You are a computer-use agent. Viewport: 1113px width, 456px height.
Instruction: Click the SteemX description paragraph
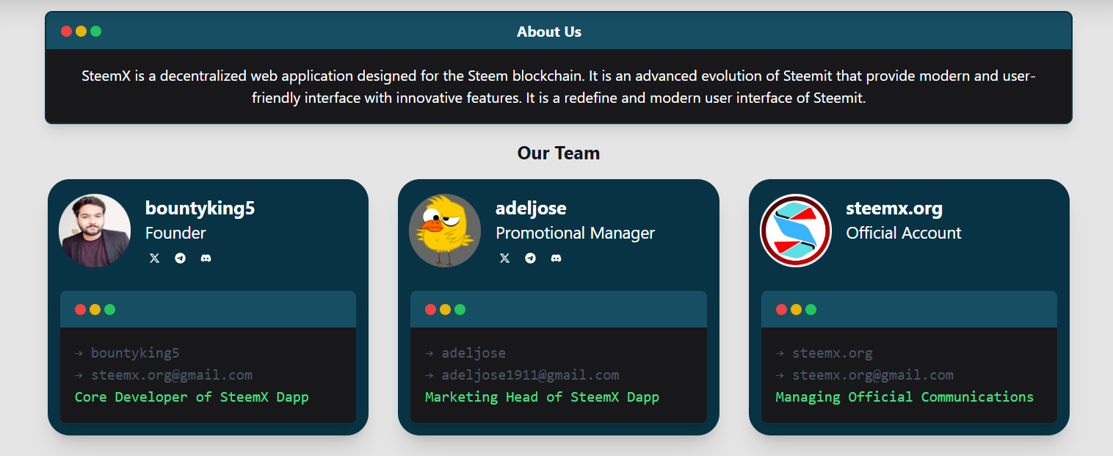point(559,87)
